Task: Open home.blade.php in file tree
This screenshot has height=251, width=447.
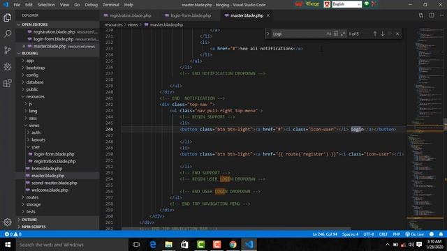Action: (x=57, y=169)
